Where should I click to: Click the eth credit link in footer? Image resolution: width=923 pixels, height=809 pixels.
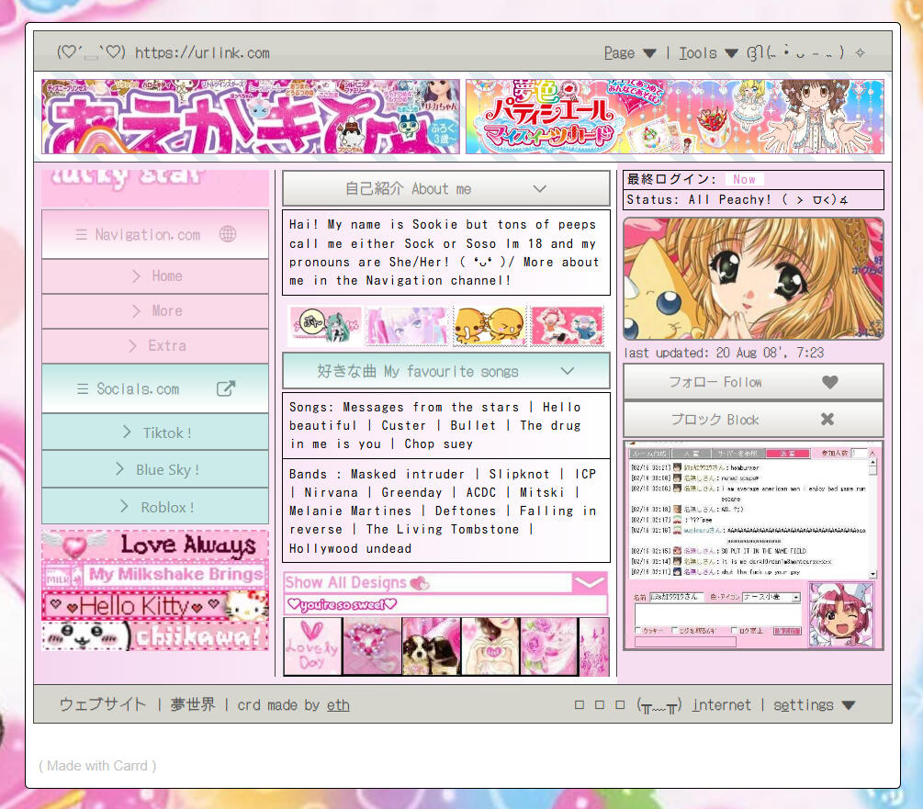338,705
